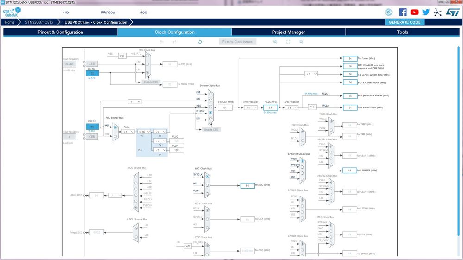Select HSI in the PLL Source Mux
Image resolution: width=463 pixels, height=260 pixels.
(x=115, y=127)
